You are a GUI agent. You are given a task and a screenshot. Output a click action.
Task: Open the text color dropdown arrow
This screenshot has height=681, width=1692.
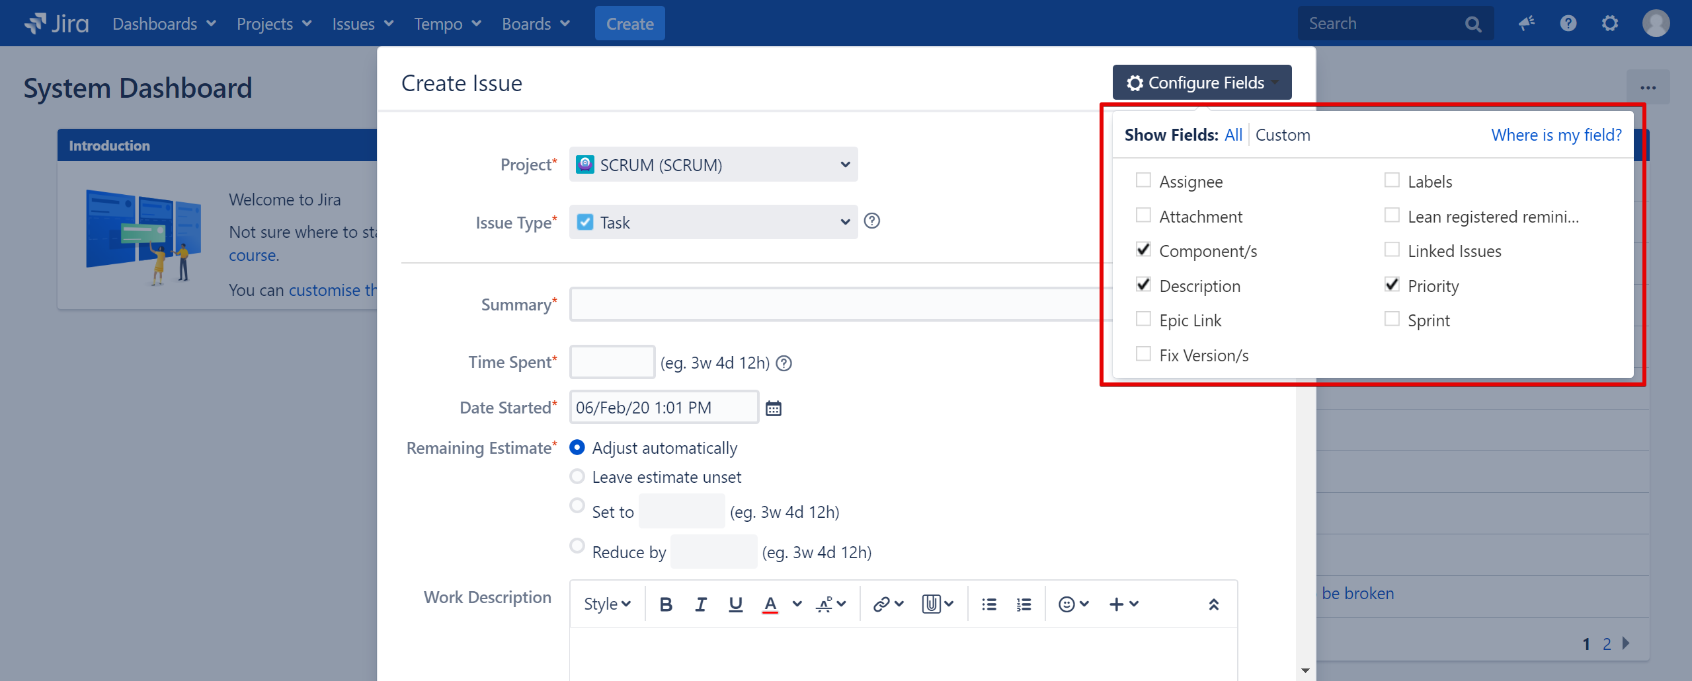797,604
